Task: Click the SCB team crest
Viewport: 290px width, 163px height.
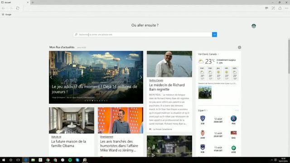Action: pyautogui.click(x=203, y=119)
